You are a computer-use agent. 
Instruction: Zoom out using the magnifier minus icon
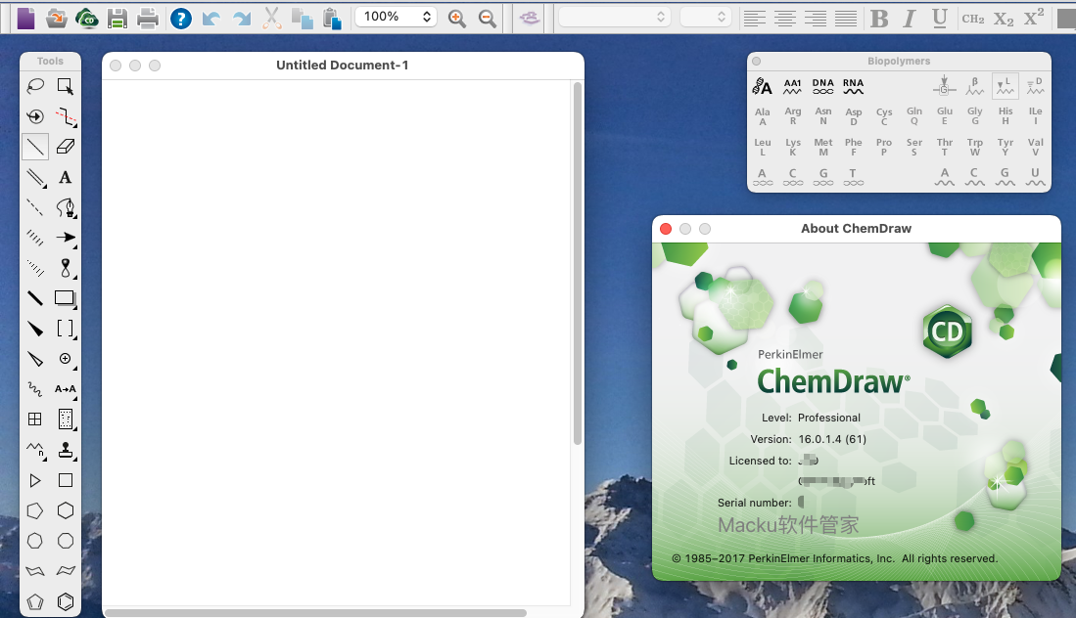pyautogui.click(x=488, y=18)
